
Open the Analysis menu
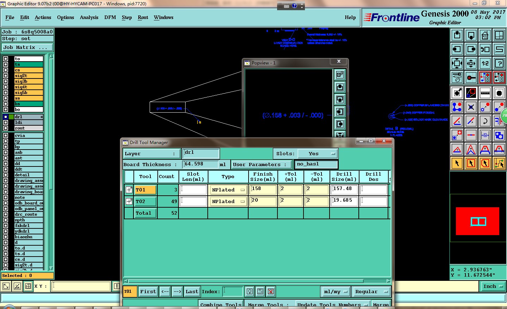89,17
